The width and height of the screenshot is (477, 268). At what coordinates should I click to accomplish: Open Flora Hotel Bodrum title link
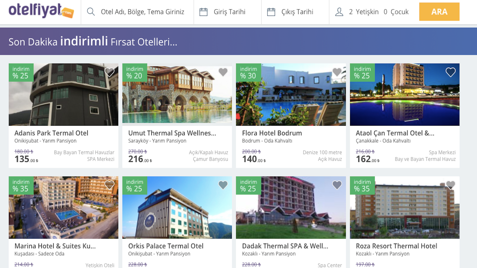click(272, 133)
